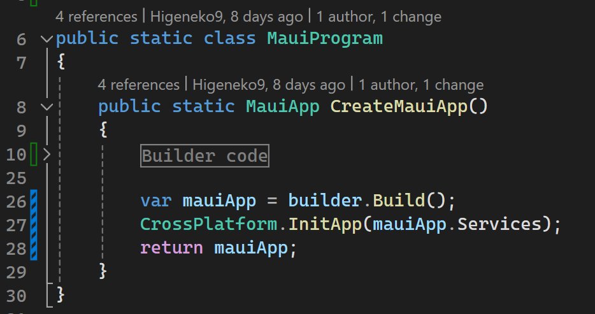
Task: Click the 'var' keyword on line 26
Action: point(156,201)
